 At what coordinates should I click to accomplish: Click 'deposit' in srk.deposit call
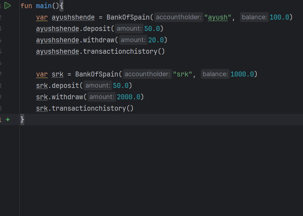pos(65,86)
